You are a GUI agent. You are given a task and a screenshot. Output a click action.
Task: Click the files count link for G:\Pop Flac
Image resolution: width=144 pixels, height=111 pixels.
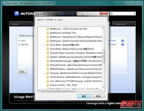112,44
